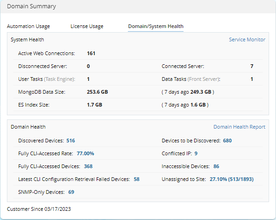This screenshot has width=276, height=220.
Task: Open the CLI Configuration Retrieval Failed Devices count 58
Action: pos(137,179)
